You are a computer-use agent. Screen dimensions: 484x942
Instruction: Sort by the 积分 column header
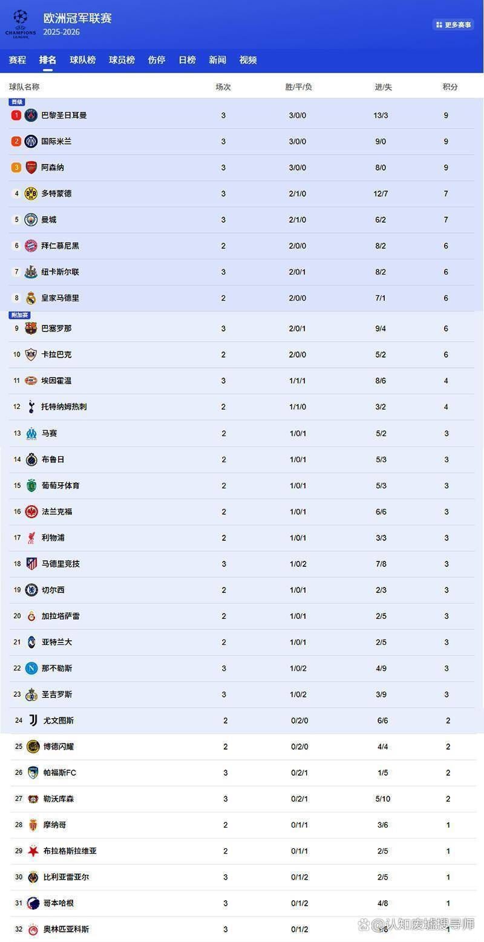tap(450, 87)
